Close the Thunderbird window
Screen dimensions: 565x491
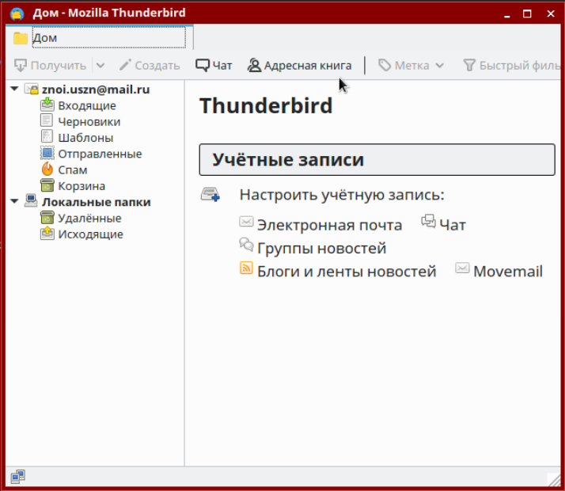pyautogui.click(x=551, y=13)
